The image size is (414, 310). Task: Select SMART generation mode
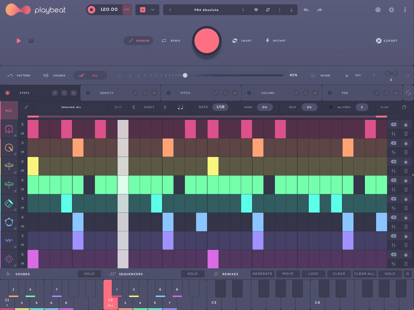pos(242,41)
